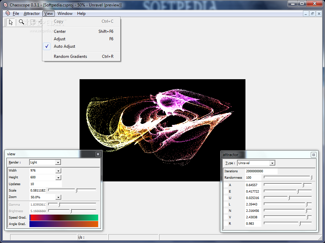Click the Angle Grad. color gradient bar
This screenshot has width=325, height=243.
[x=64, y=224]
